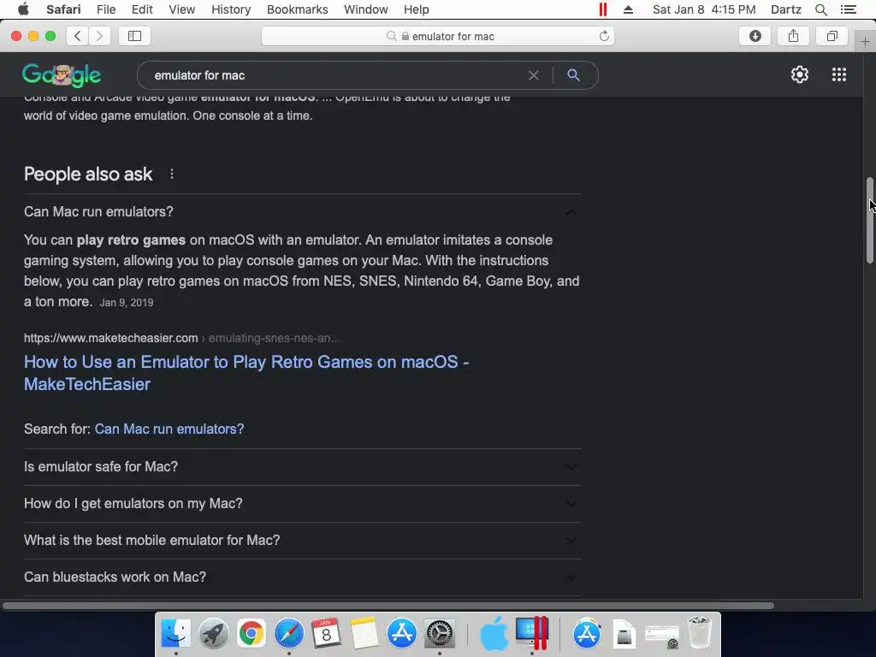
Task: Go to the Google logo homepage
Action: pyautogui.click(x=62, y=75)
